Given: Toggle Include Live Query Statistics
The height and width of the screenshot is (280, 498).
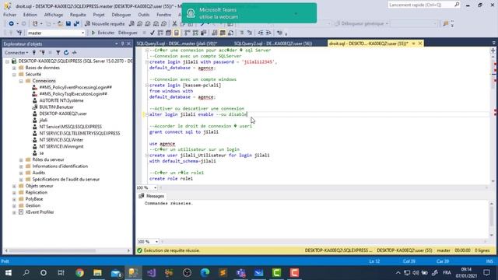Looking at the screenshot, I should (195, 33).
